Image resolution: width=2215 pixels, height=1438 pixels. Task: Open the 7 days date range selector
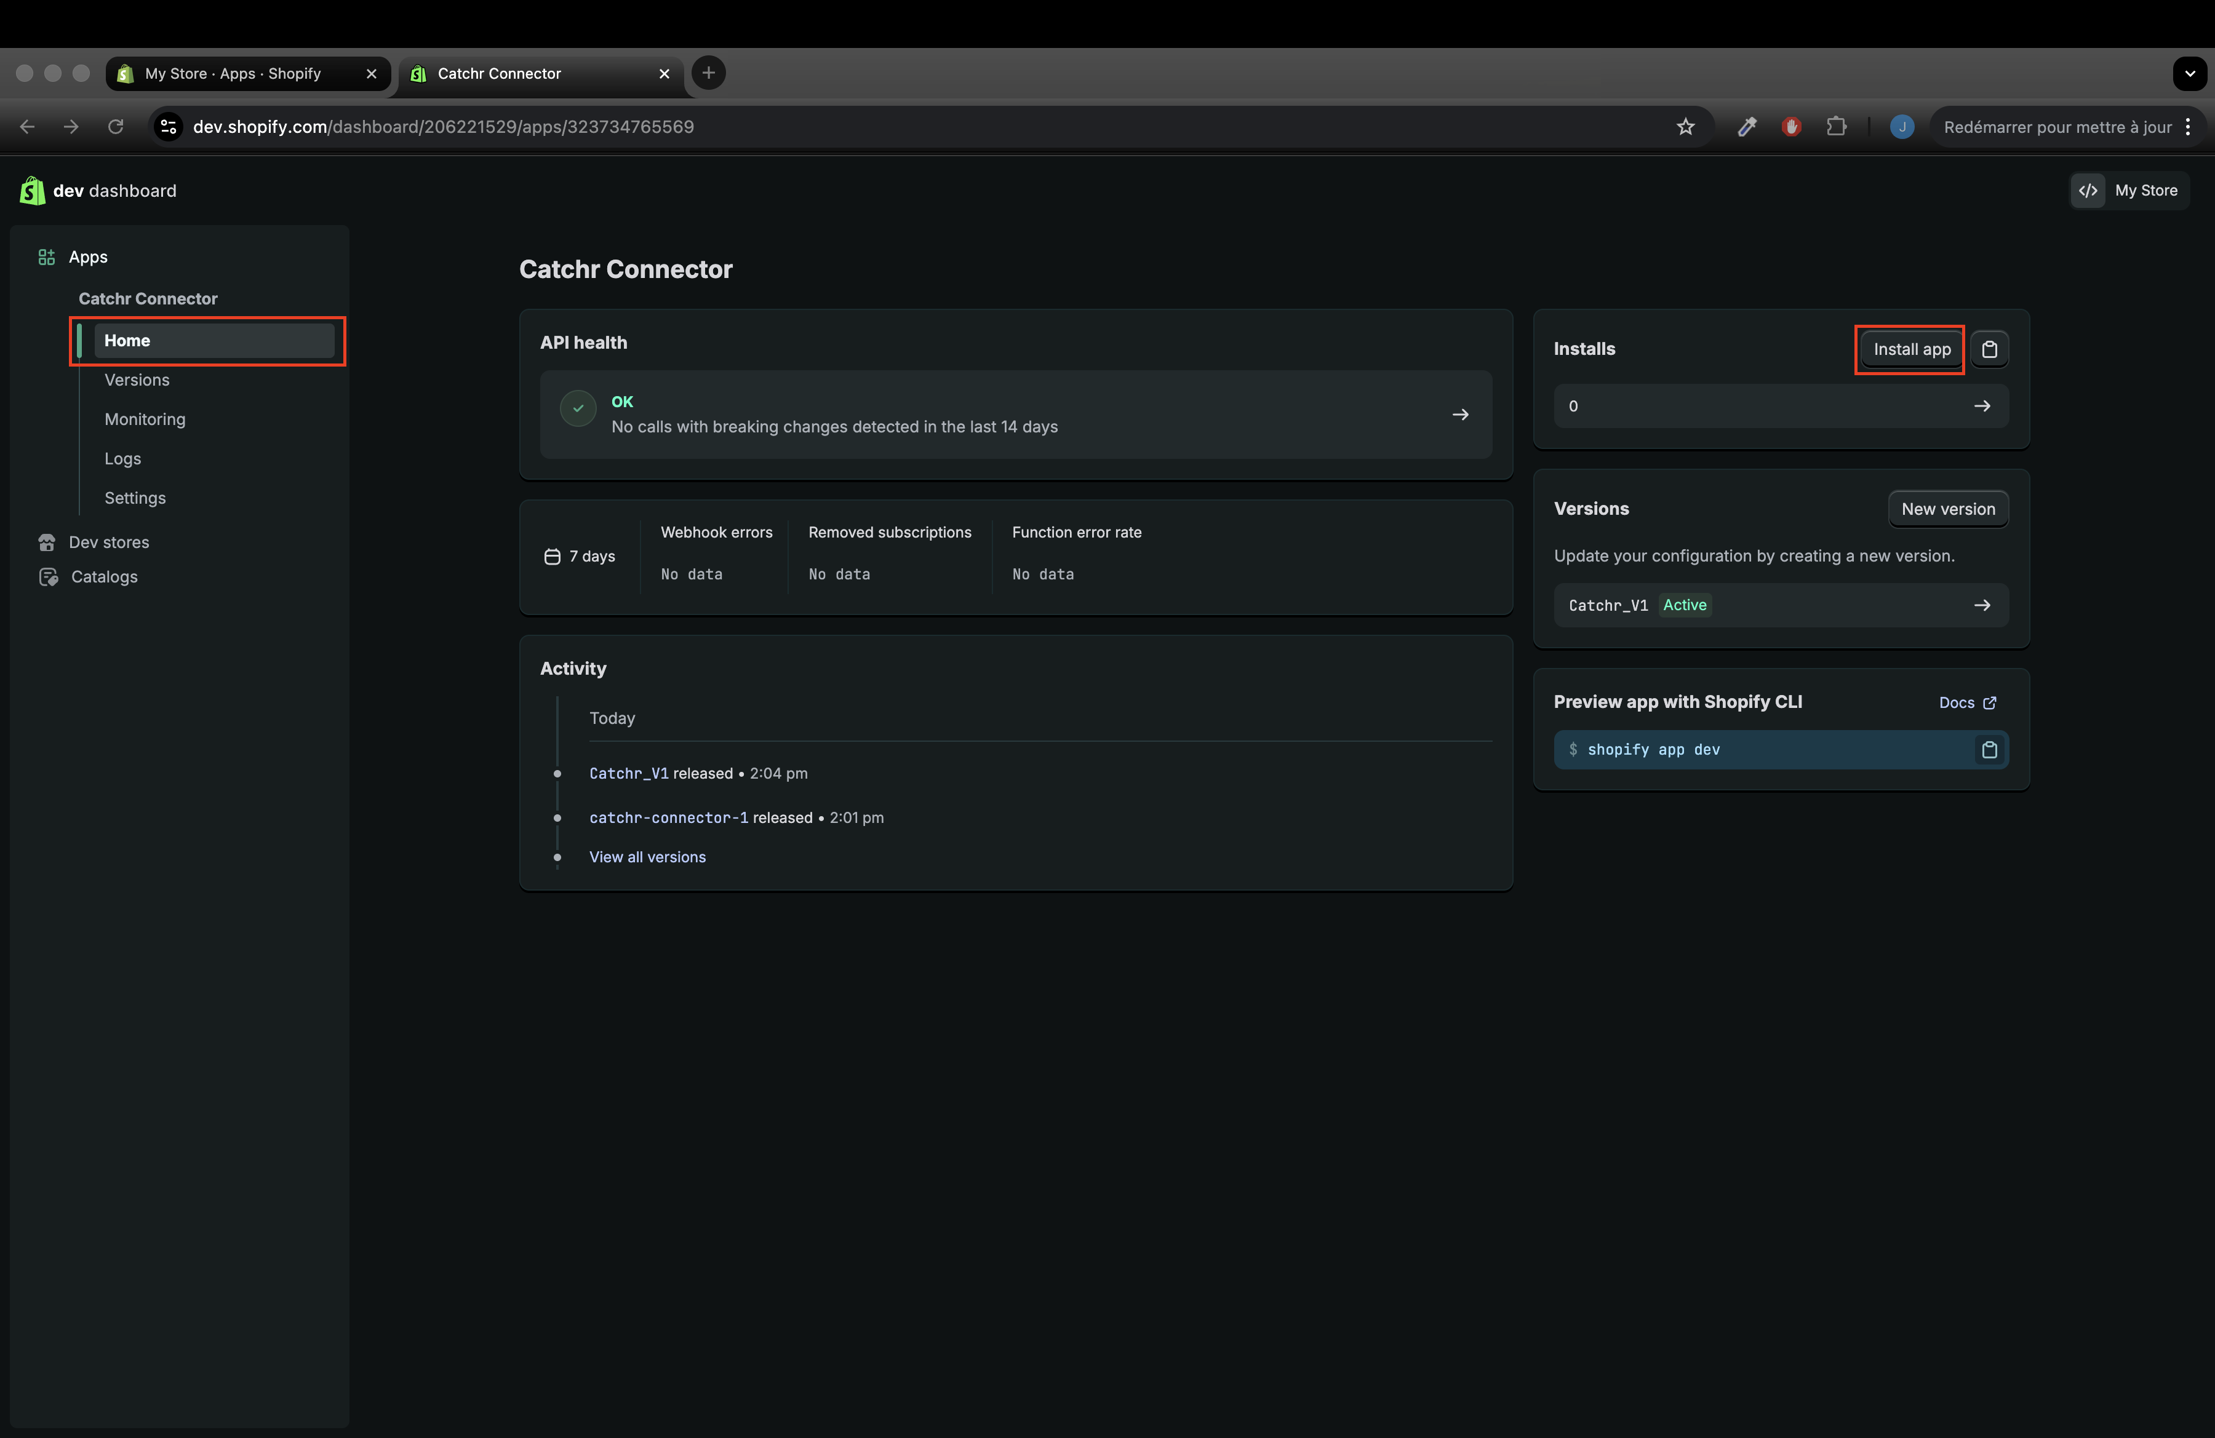pyautogui.click(x=580, y=556)
